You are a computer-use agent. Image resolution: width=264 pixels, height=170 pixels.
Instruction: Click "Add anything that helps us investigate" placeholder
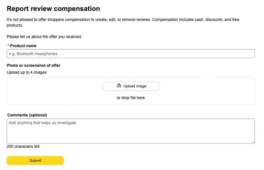tap(43, 123)
